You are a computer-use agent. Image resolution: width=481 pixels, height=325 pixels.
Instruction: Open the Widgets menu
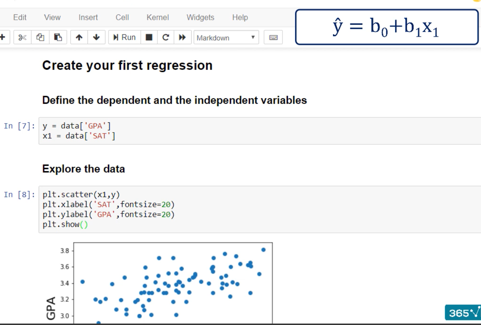tap(200, 17)
